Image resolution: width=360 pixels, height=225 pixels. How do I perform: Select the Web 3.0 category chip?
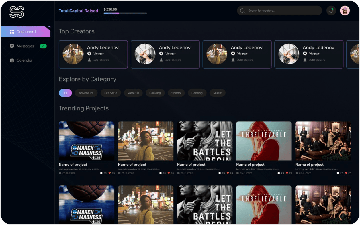pos(133,93)
